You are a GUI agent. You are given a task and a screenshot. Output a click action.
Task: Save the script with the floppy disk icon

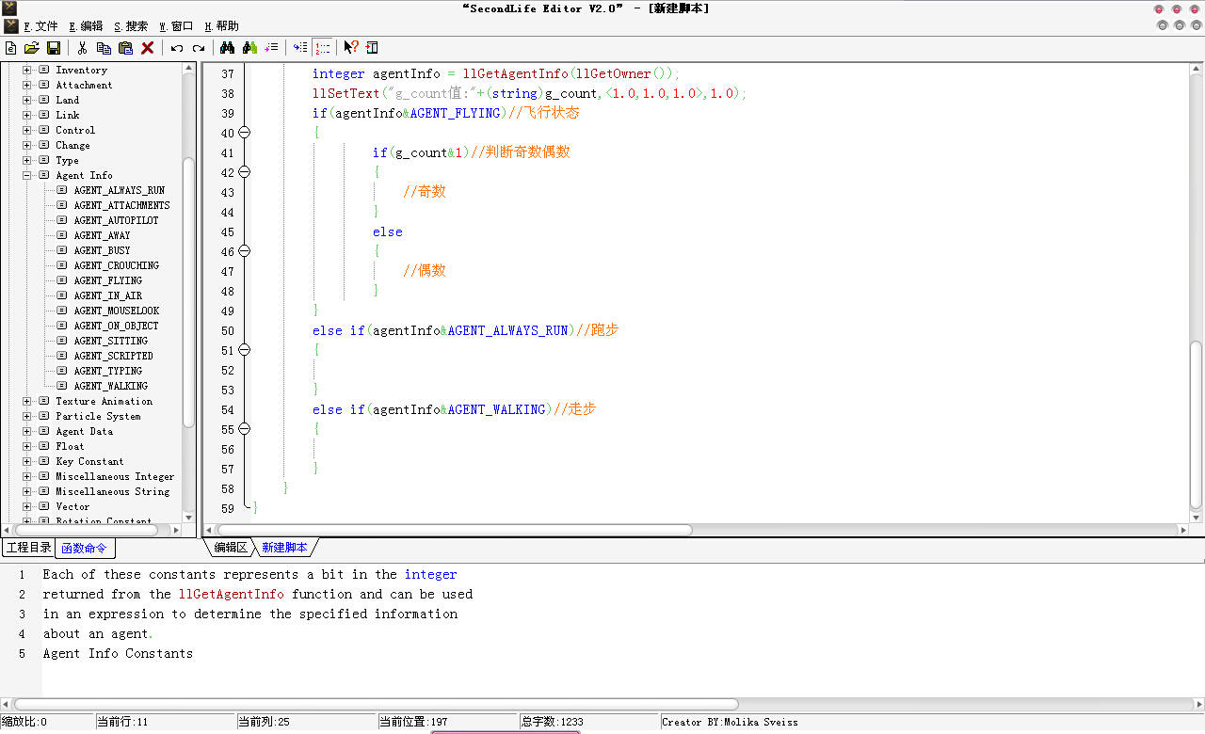pyautogui.click(x=54, y=48)
